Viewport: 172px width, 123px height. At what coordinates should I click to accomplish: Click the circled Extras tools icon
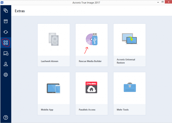5,43
